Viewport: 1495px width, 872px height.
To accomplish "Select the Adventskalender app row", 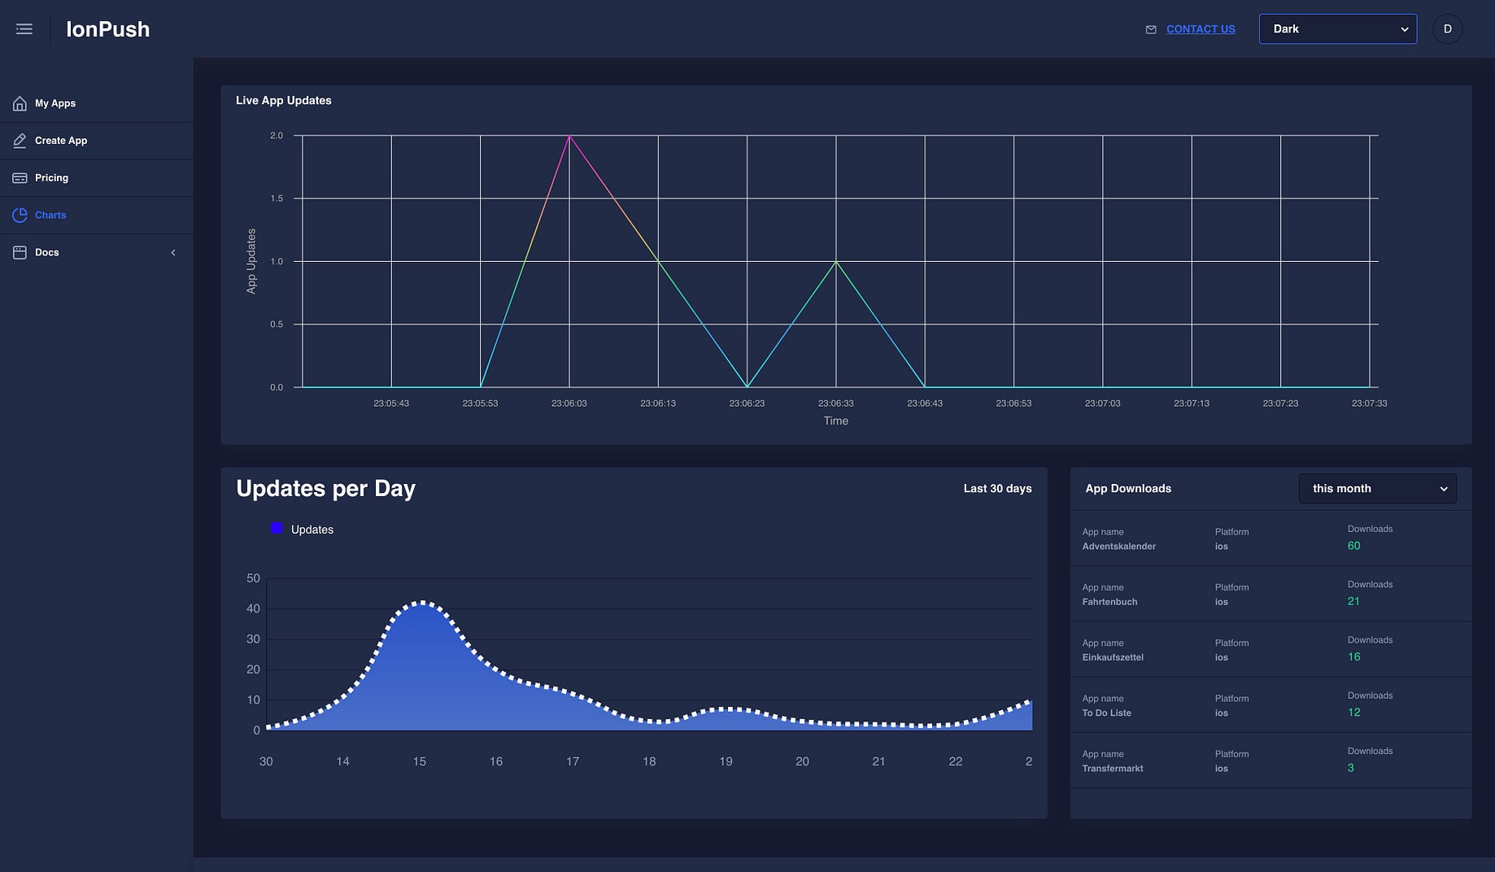I will tap(1271, 538).
